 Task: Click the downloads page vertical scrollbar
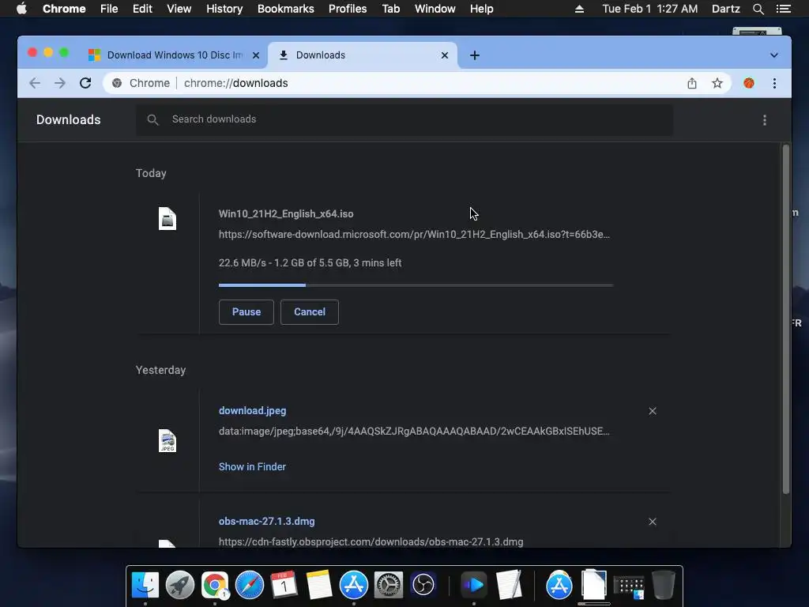point(786,319)
